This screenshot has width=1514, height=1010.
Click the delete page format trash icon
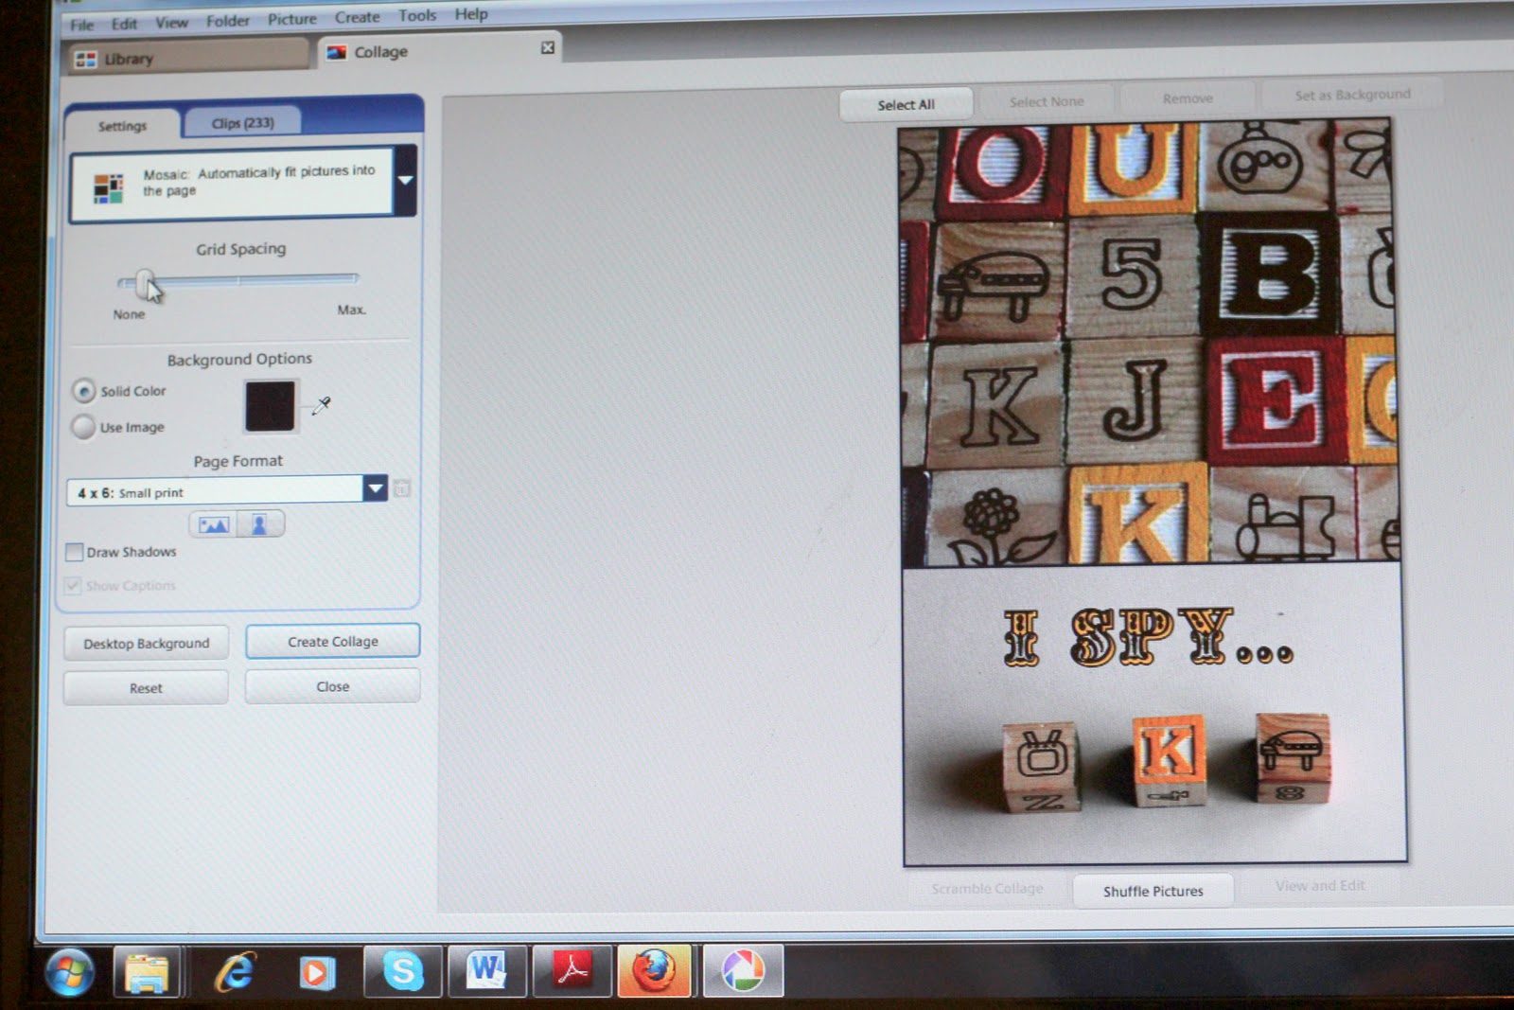[401, 488]
